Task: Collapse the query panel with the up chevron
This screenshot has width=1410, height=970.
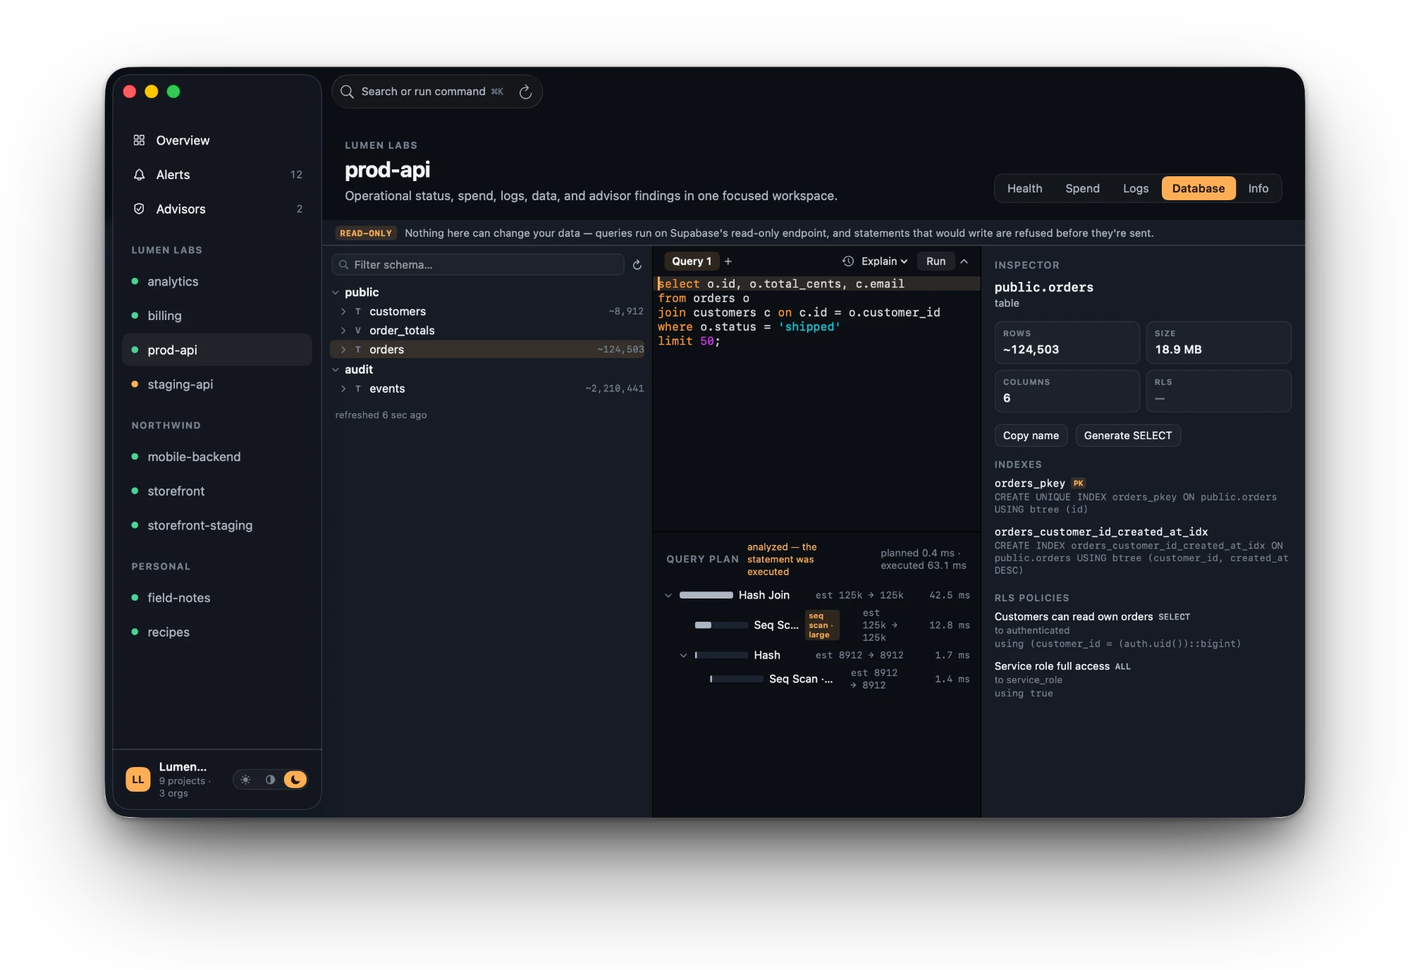Action: (x=964, y=262)
